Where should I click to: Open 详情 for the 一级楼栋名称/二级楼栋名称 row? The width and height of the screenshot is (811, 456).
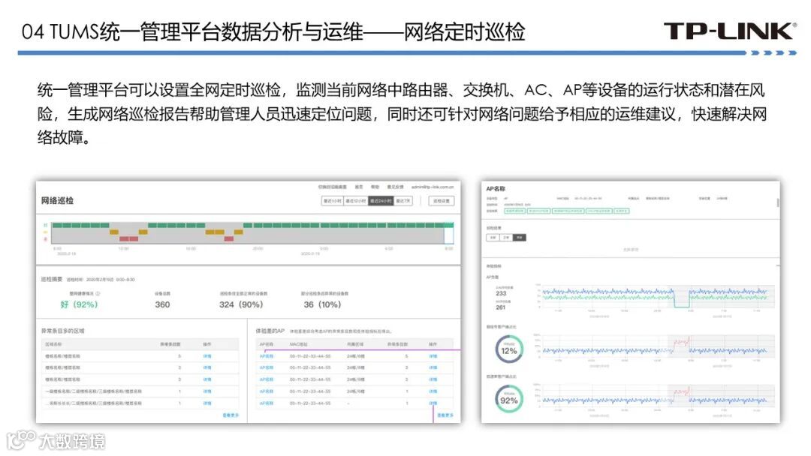(207, 391)
